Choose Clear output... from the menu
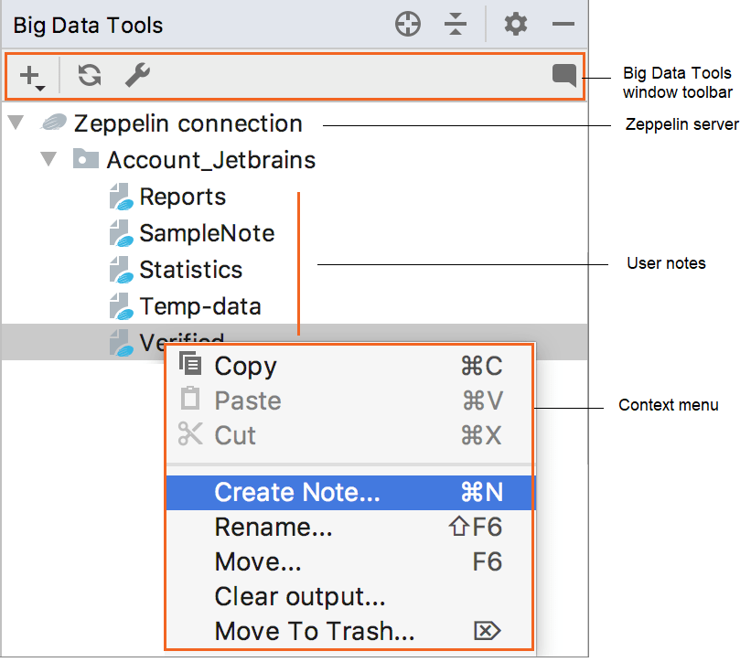Image resolution: width=751 pixels, height=662 pixels. point(300,596)
